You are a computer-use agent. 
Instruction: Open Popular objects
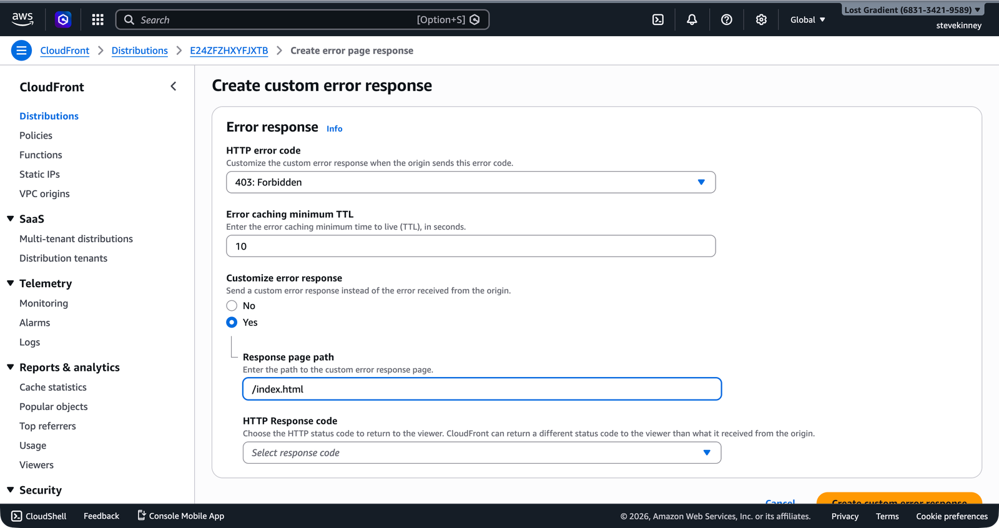click(x=54, y=407)
